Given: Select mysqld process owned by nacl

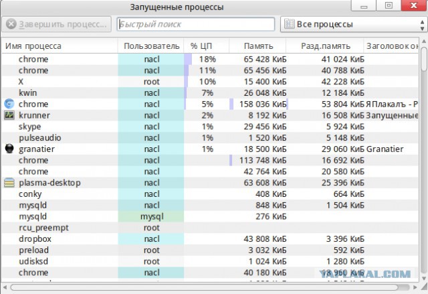Looking at the screenshot, I should coord(209,205).
